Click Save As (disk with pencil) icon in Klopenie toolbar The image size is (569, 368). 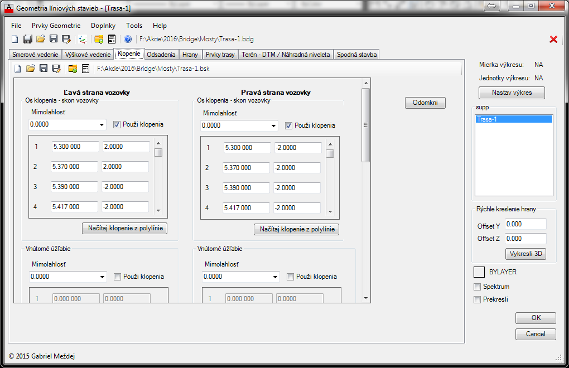coord(56,69)
